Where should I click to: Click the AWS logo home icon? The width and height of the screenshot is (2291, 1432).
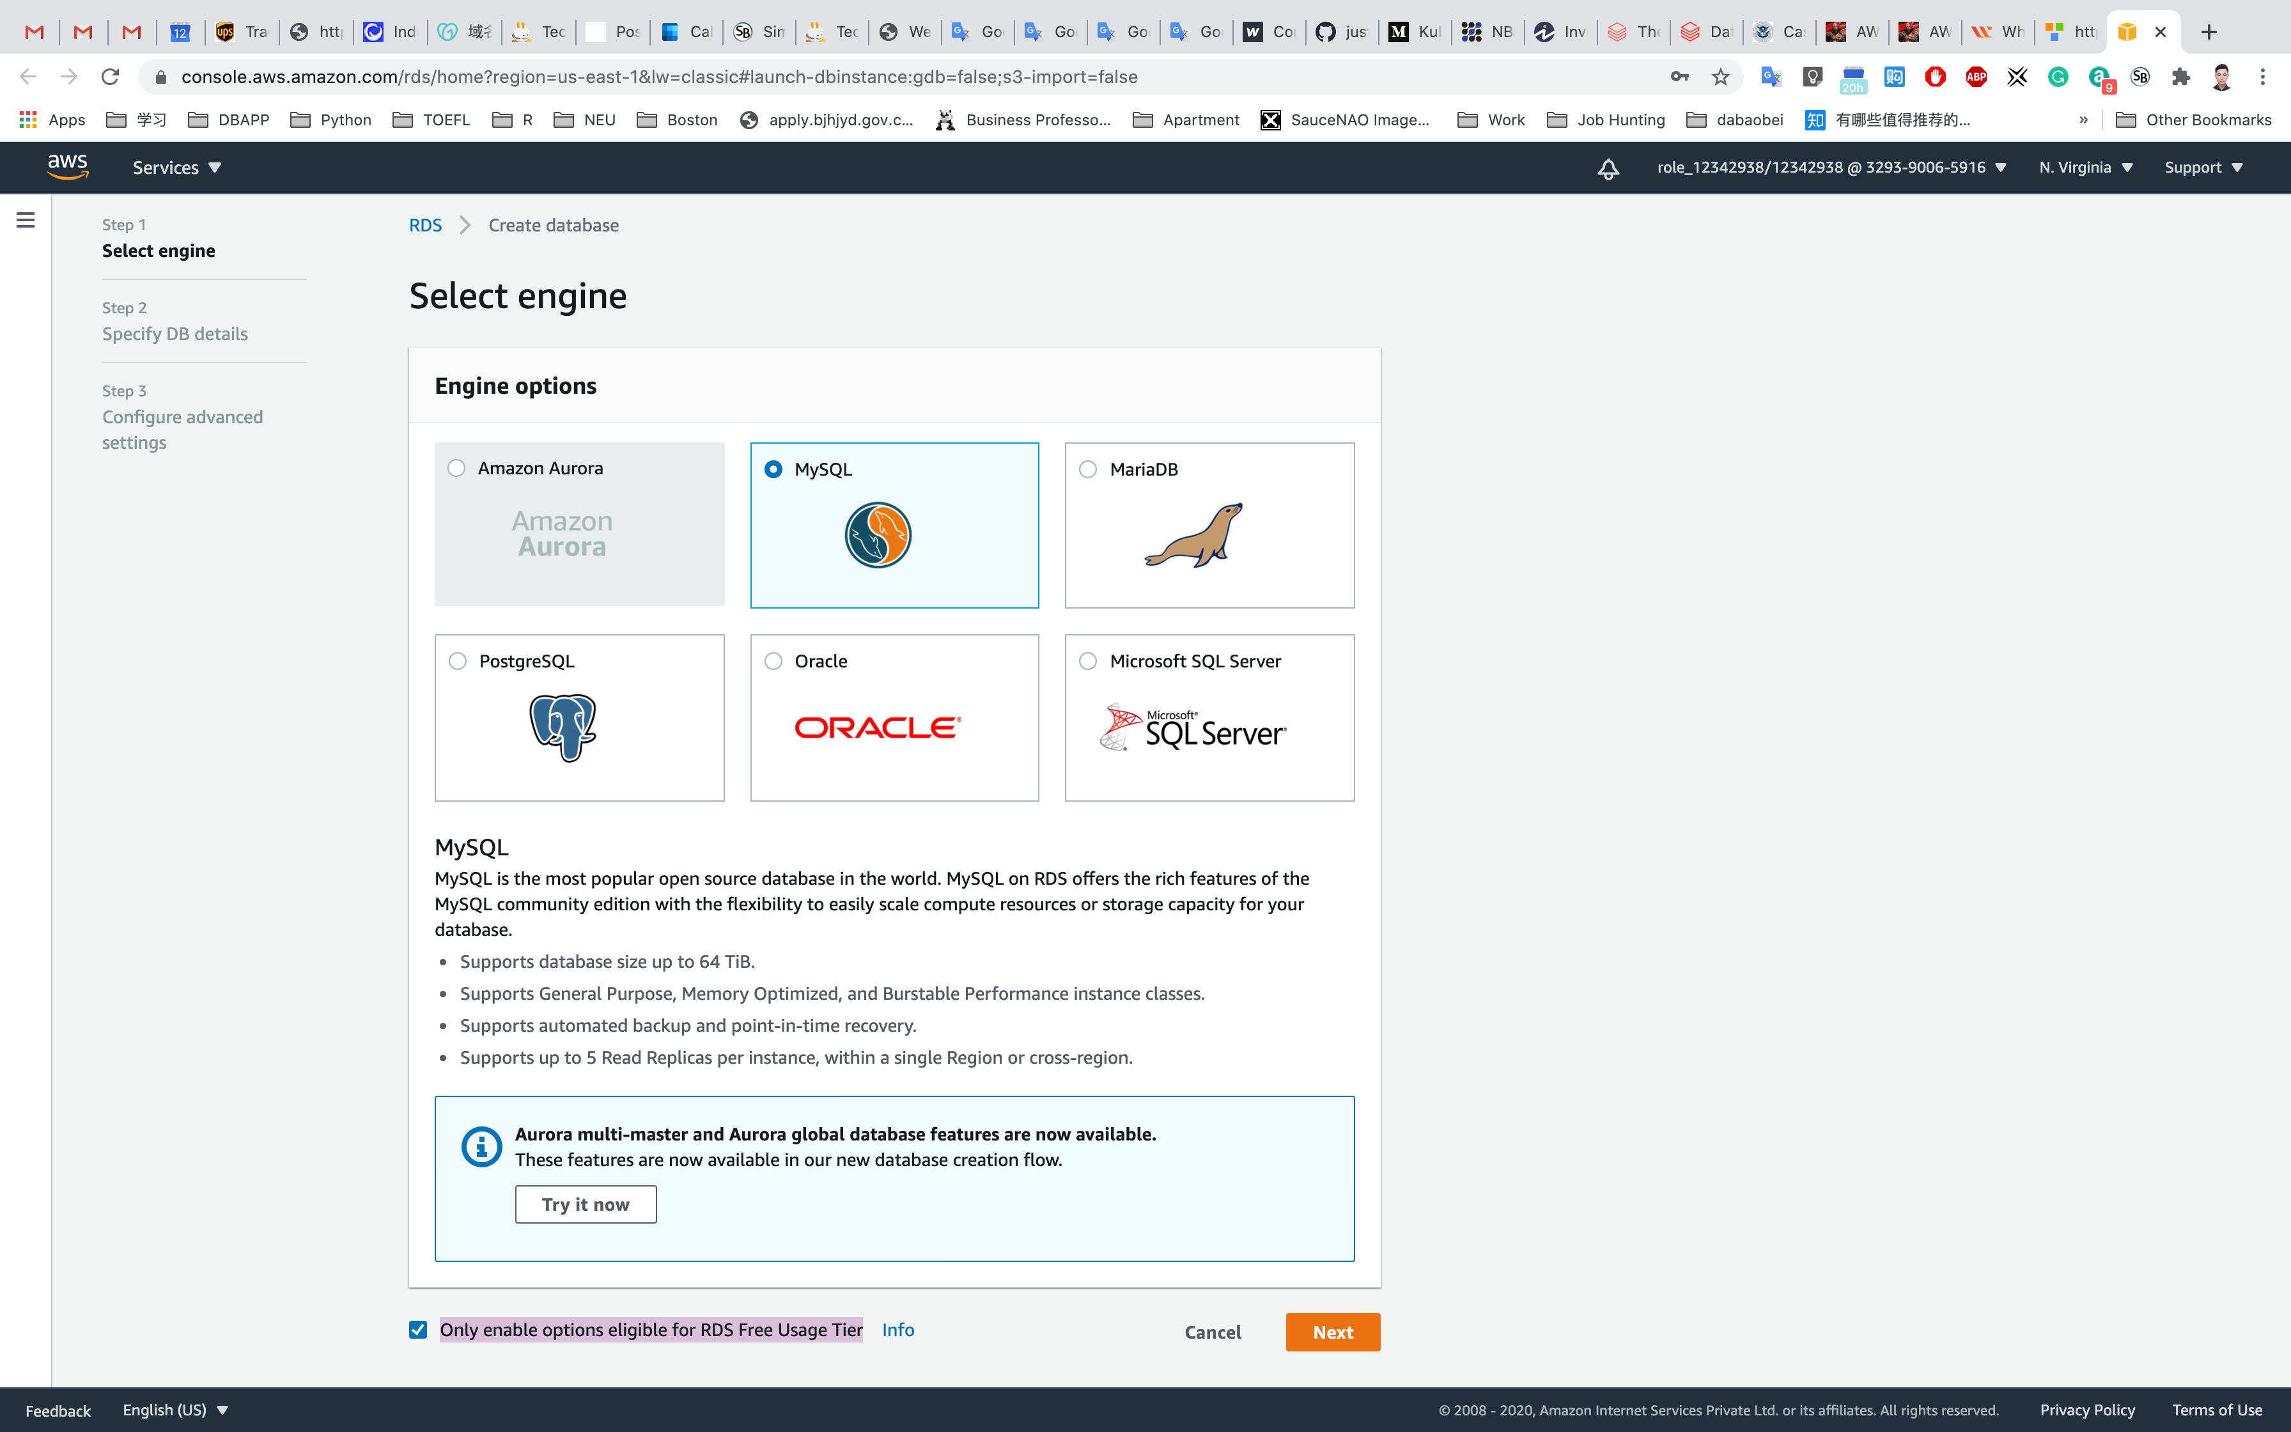tap(67, 167)
